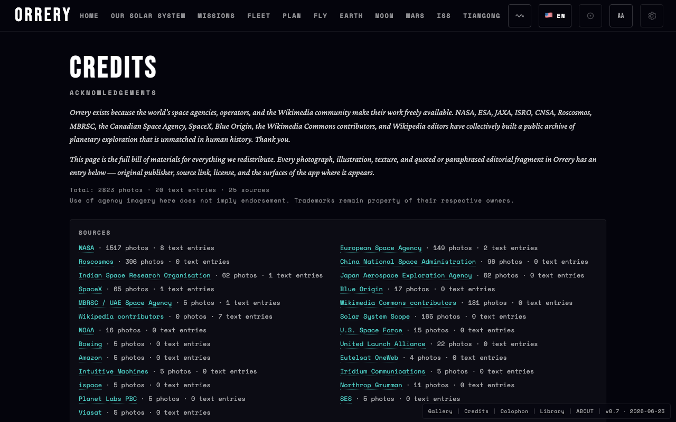Open the SpaceX source link
This screenshot has width=676, height=422.
tap(90, 289)
